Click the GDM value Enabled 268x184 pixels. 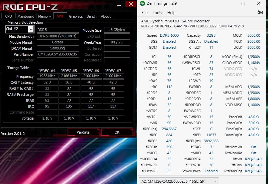(x=169, y=47)
